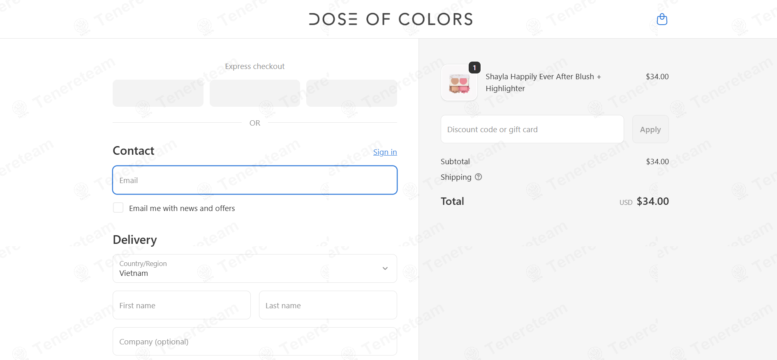Screen dimensions: 777x360
Task: Click the First name field
Action: pyautogui.click(x=182, y=305)
